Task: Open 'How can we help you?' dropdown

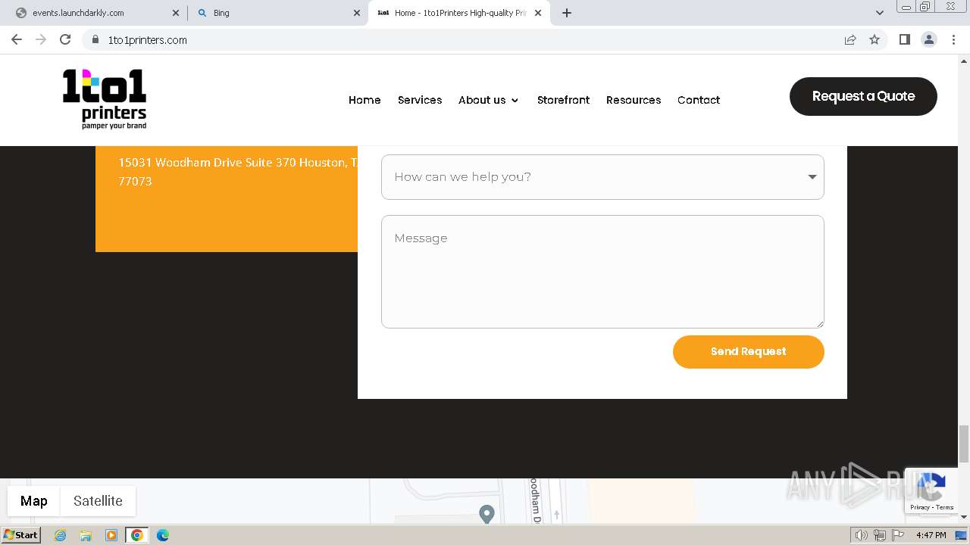Action: (602, 177)
